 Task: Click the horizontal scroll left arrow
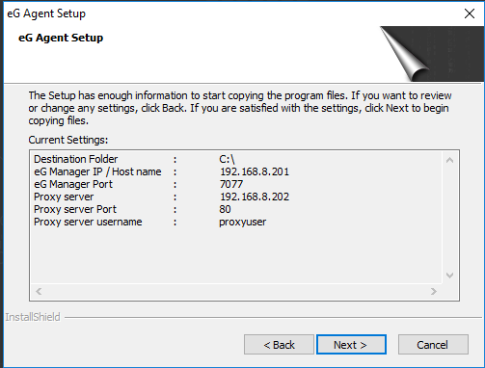[x=39, y=291]
